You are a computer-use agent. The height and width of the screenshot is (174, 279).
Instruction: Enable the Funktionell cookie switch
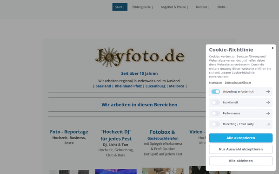pos(215,103)
